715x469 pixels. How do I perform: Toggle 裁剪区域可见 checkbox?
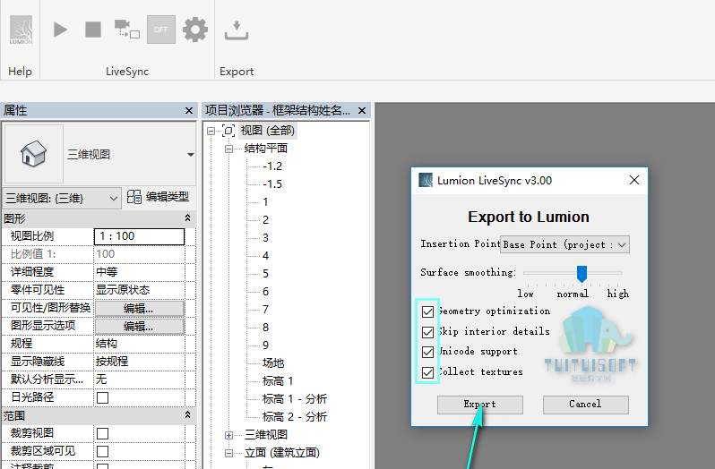click(x=103, y=451)
